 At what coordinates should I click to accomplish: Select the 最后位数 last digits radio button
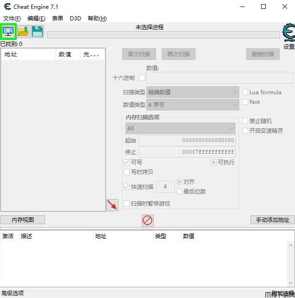tap(179, 191)
